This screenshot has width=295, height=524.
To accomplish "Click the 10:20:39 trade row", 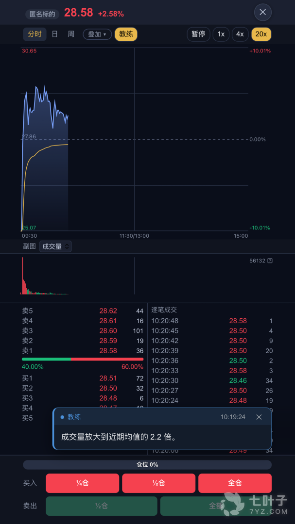I will 212,351.
